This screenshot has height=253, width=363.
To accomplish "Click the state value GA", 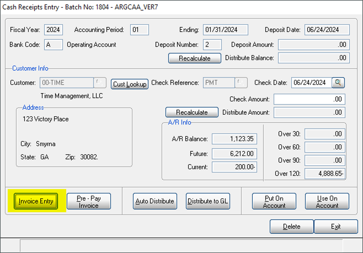I will pyautogui.click(x=45, y=157).
